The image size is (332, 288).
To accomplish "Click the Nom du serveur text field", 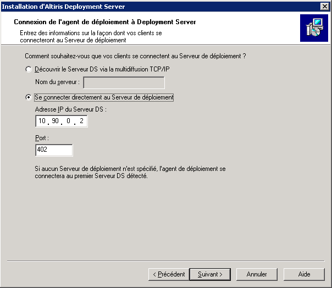I will pyautogui.click(x=124, y=83).
